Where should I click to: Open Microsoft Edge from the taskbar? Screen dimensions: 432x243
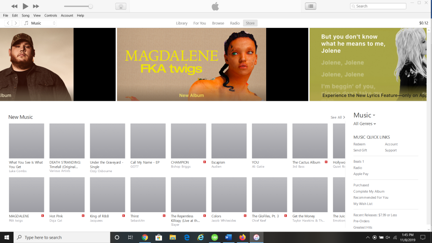tap(186, 237)
